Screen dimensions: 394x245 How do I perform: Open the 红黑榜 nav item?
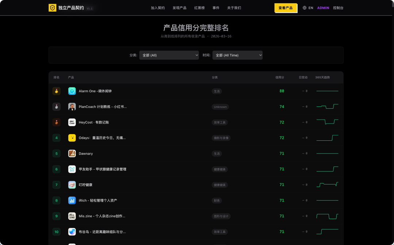[199, 8]
